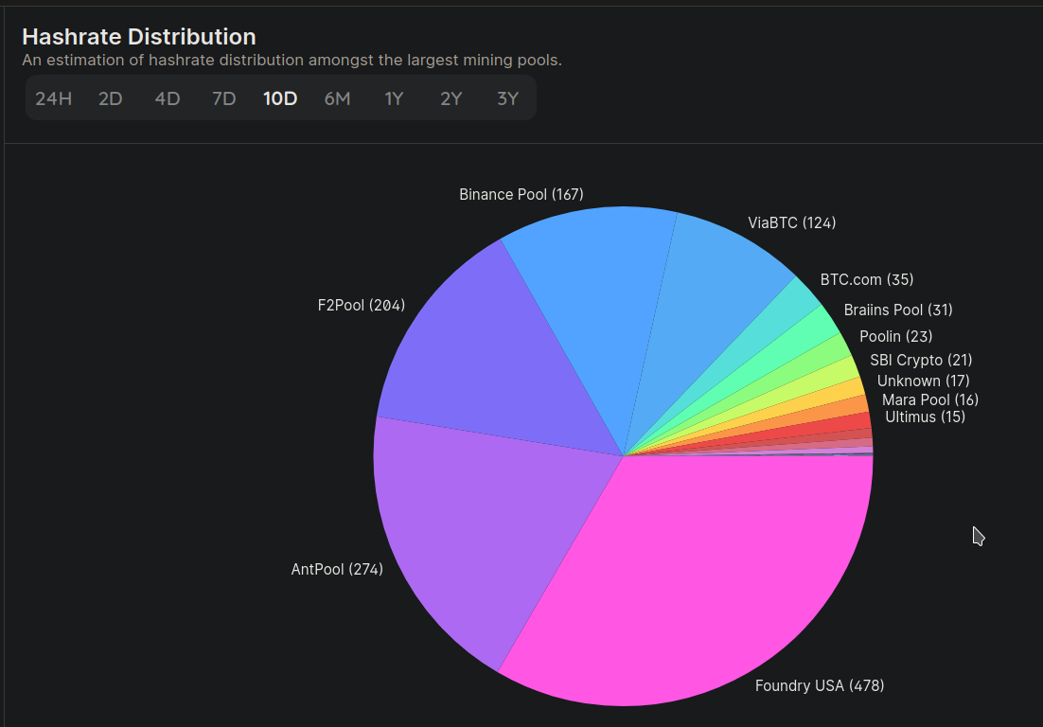Click the Mara Pool (16) label

pos(930,399)
